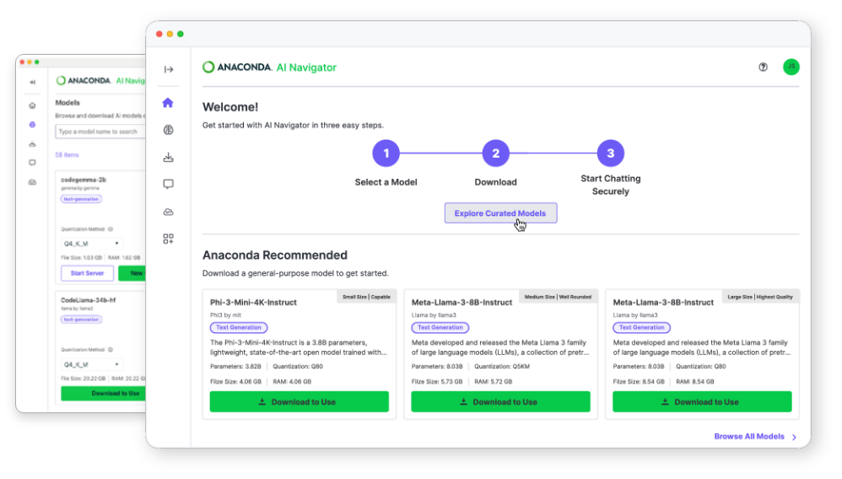The image size is (842, 479).
Task: Click Start Server for codegemma-2b in back window
Action: coord(87,273)
